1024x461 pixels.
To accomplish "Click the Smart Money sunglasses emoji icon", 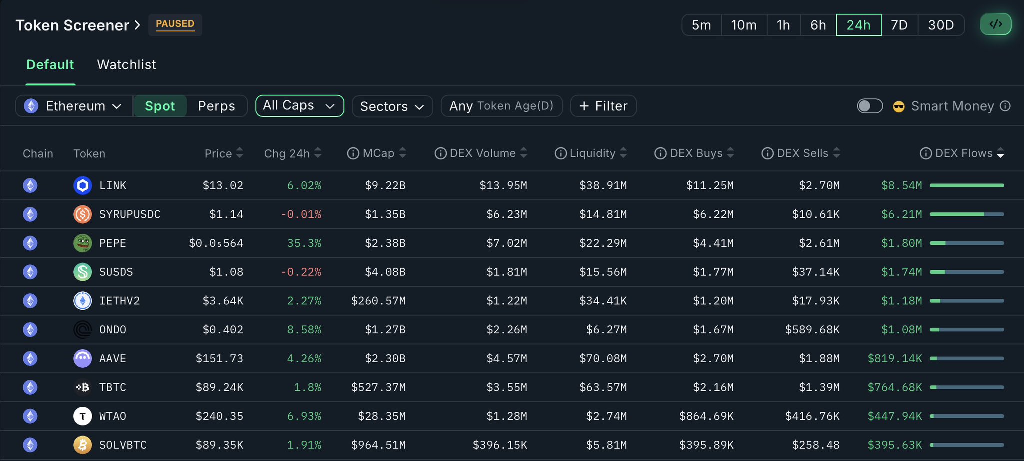I will (898, 106).
